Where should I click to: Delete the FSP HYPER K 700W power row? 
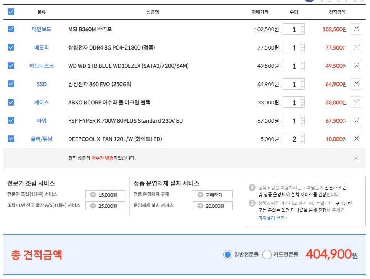coord(356,120)
